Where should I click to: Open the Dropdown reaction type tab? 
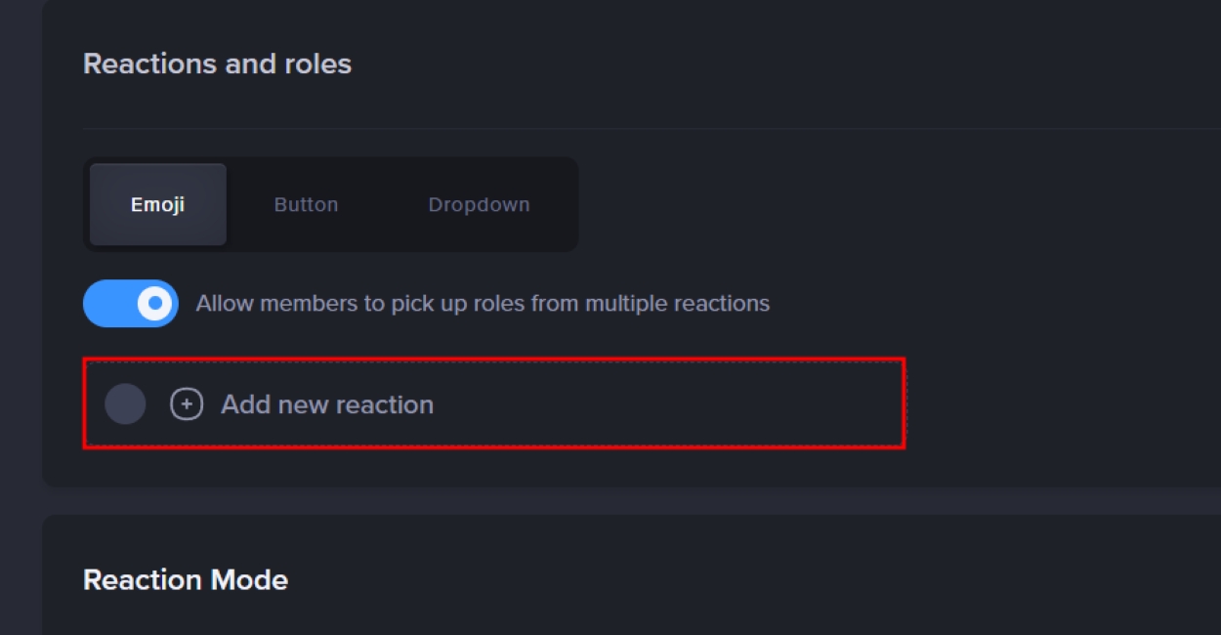pos(478,204)
